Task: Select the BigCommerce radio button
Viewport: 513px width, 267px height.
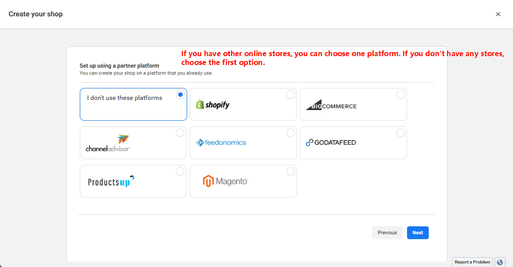Action: pyautogui.click(x=400, y=95)
